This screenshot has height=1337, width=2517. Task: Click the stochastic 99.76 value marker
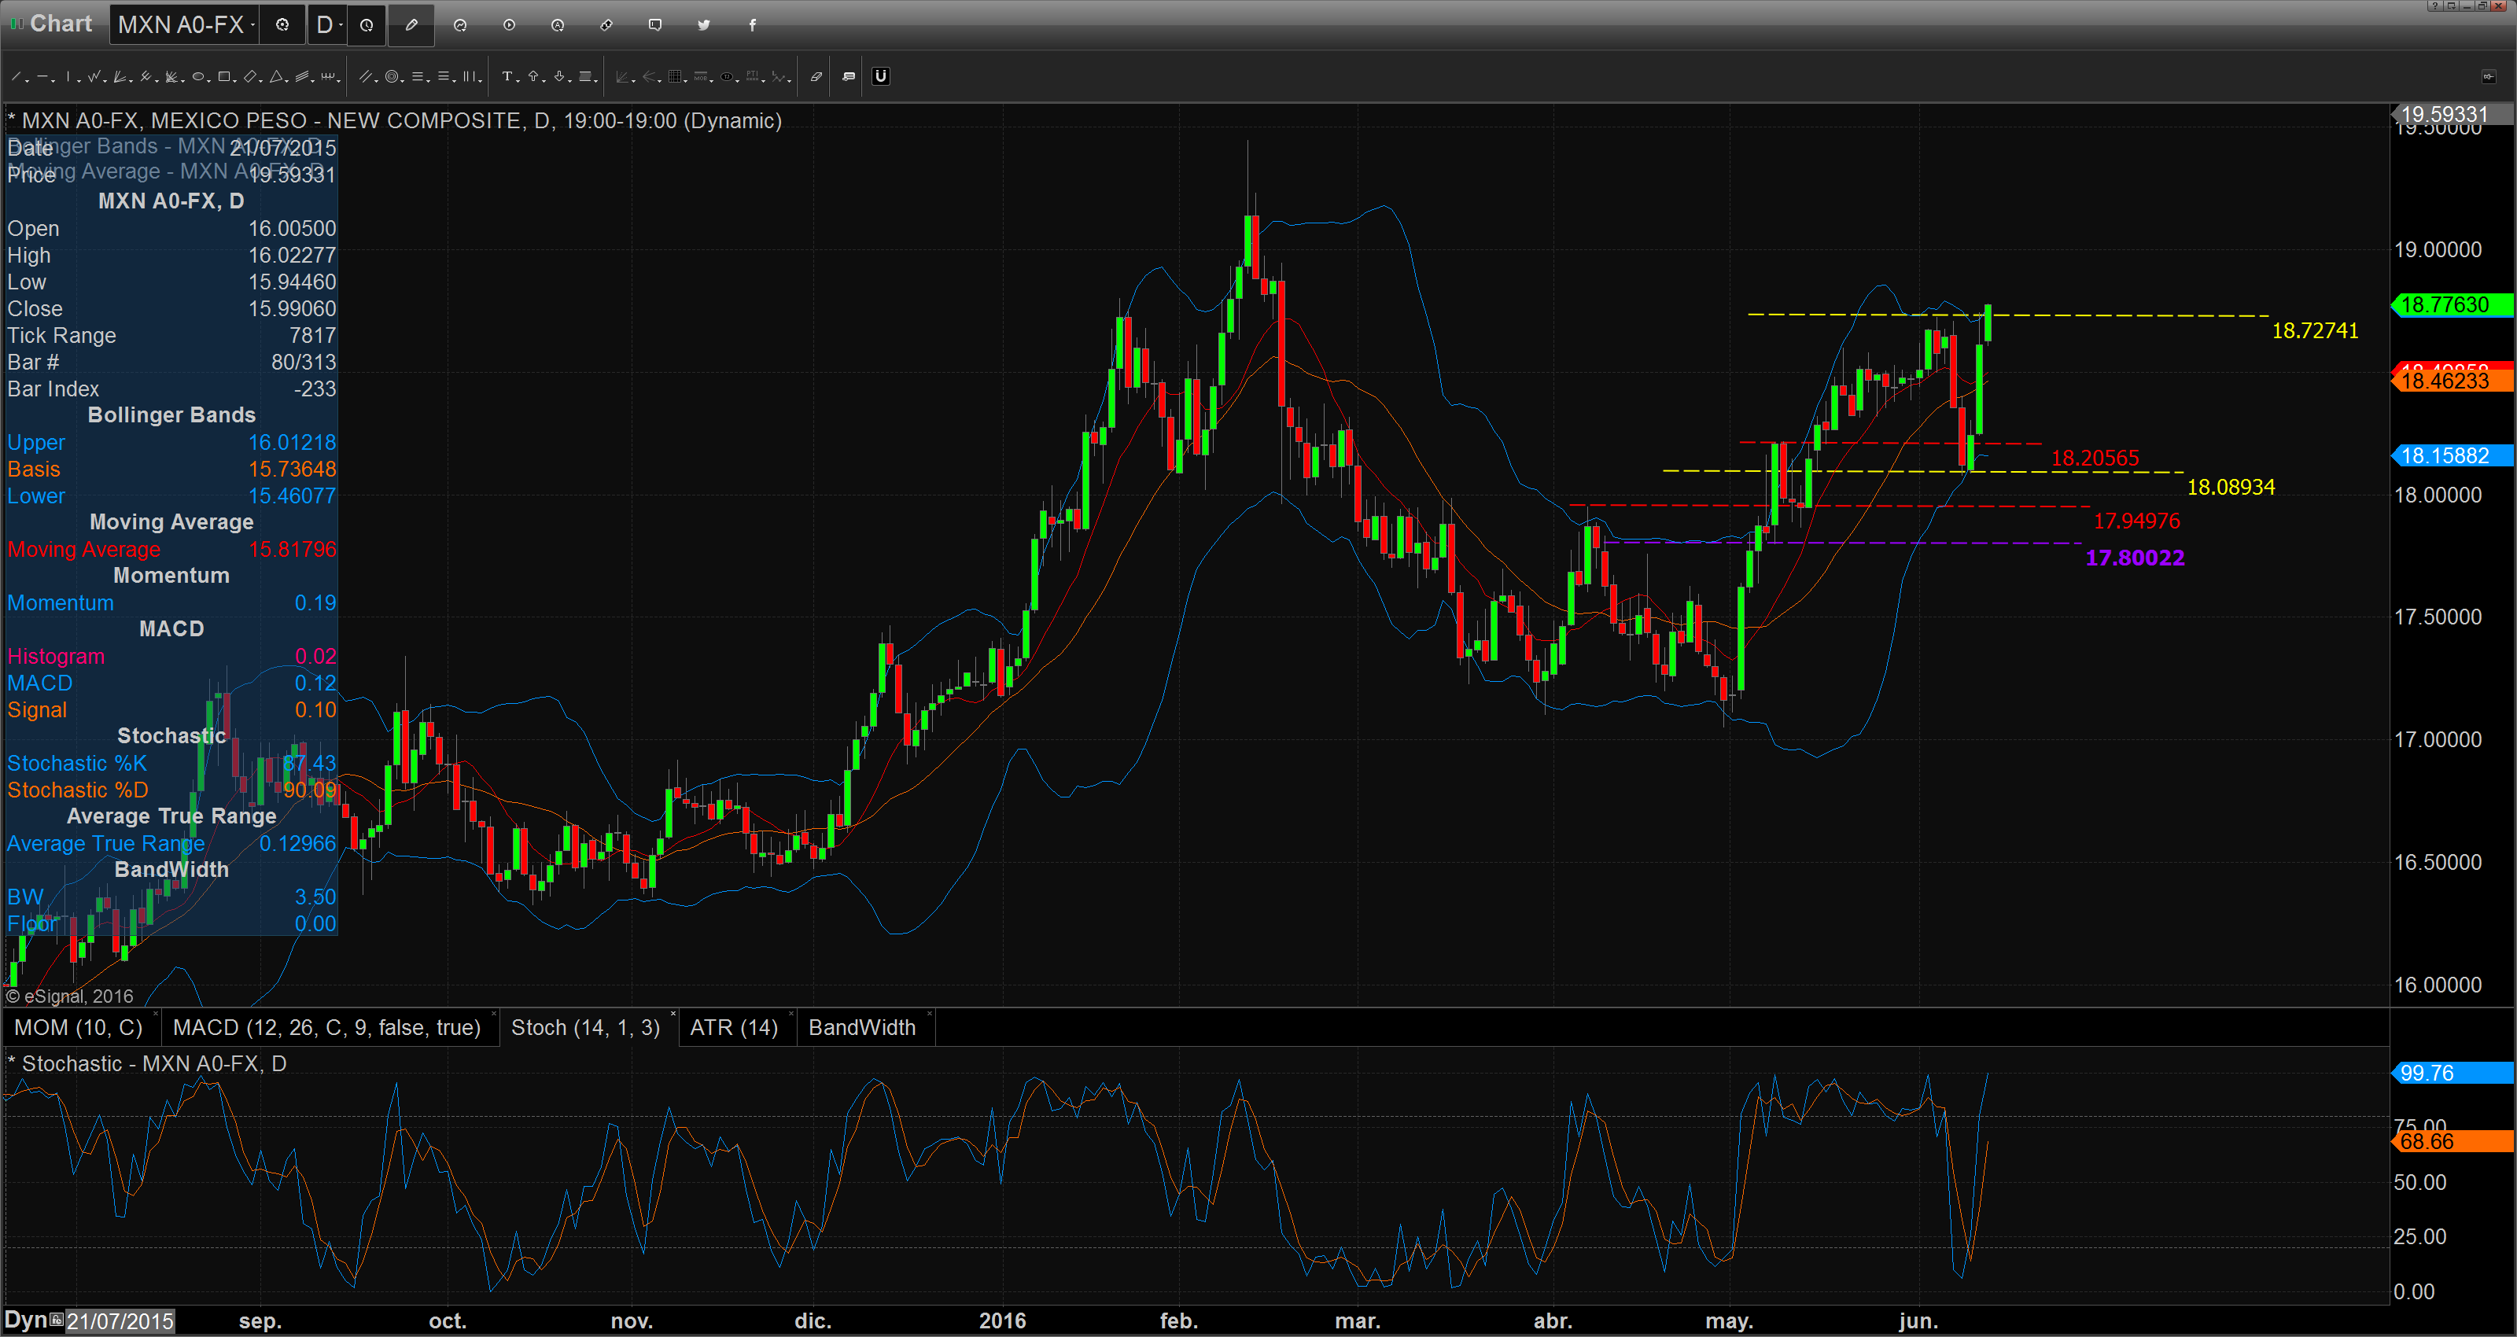[2453, 1073]
